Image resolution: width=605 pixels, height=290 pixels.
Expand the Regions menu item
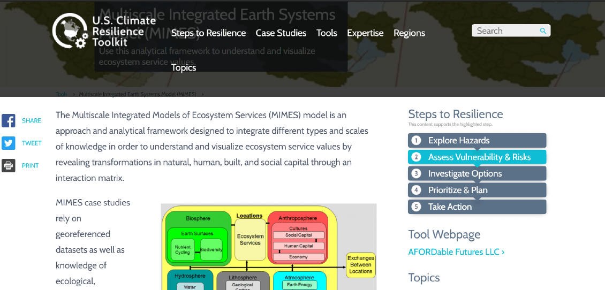click(409, 33)
